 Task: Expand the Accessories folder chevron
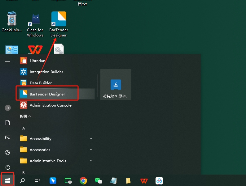point(91,150)
